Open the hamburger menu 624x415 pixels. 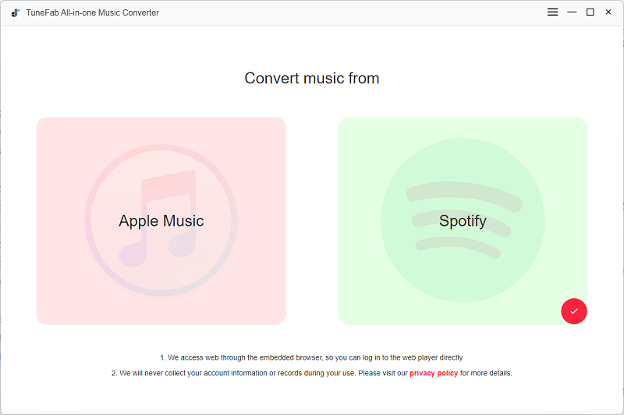tap(552, 12)
